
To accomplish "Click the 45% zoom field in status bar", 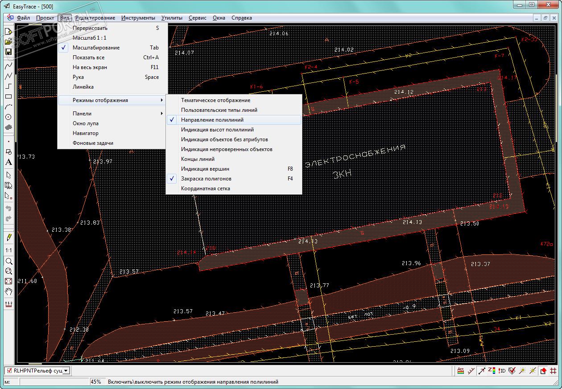I will (x=96, y=382).
